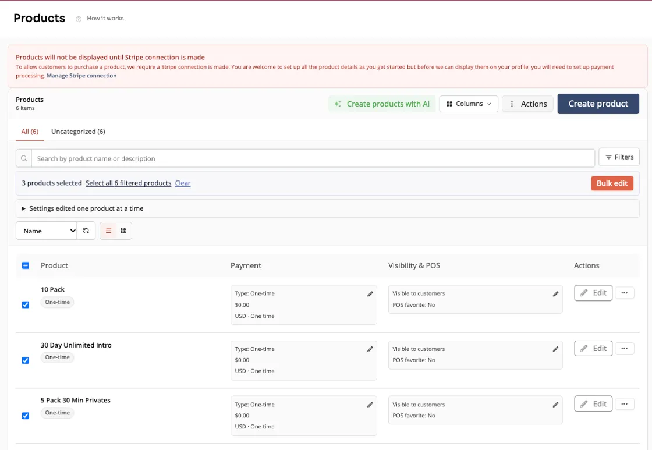The height and width of the screenshot is (450, 652).
Task: Open the Filters button
Action: click(x=619, y=157)
